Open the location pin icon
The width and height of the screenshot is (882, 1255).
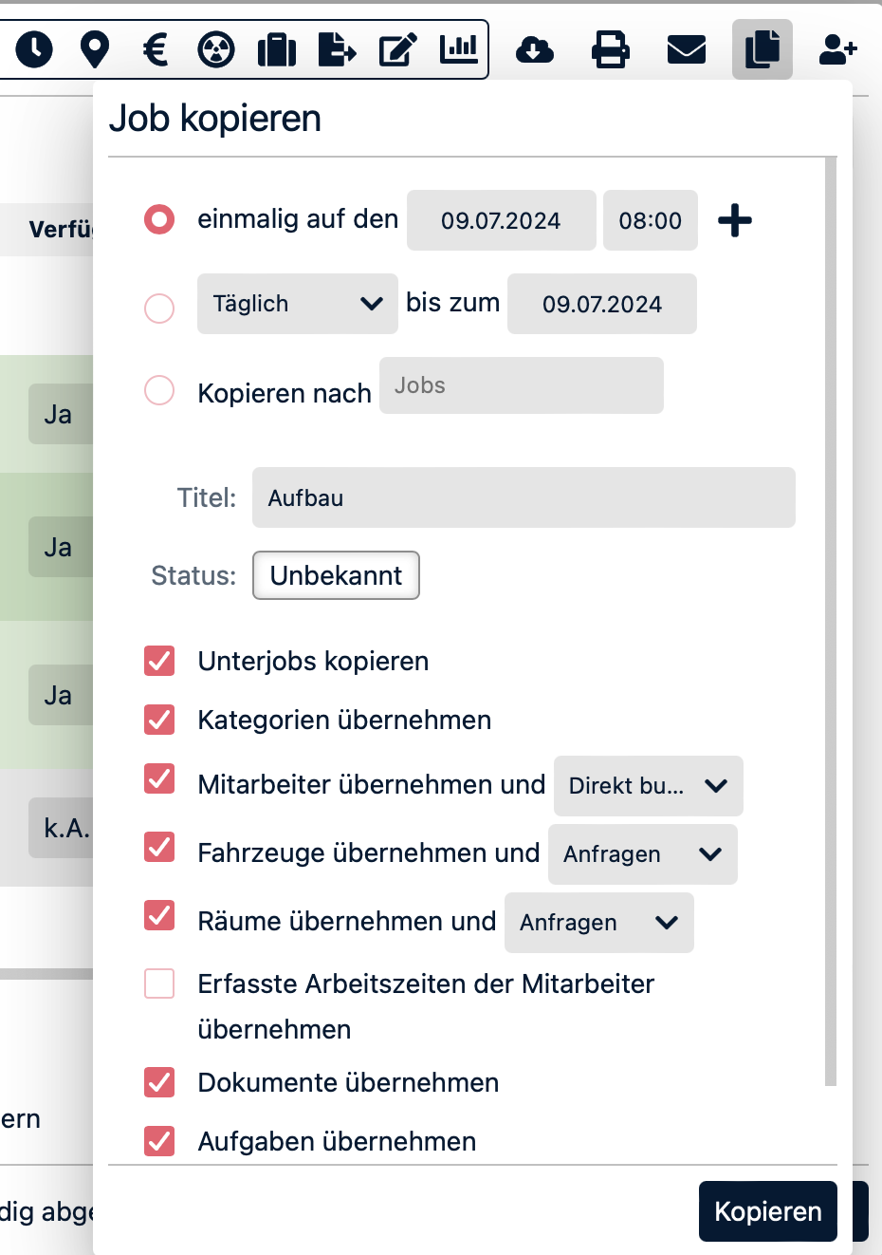[94, 48]
